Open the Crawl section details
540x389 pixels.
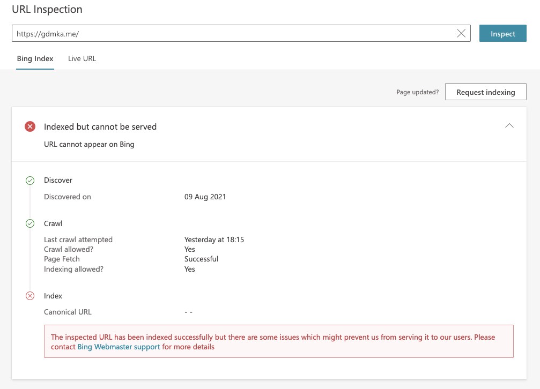pos(53,223)
